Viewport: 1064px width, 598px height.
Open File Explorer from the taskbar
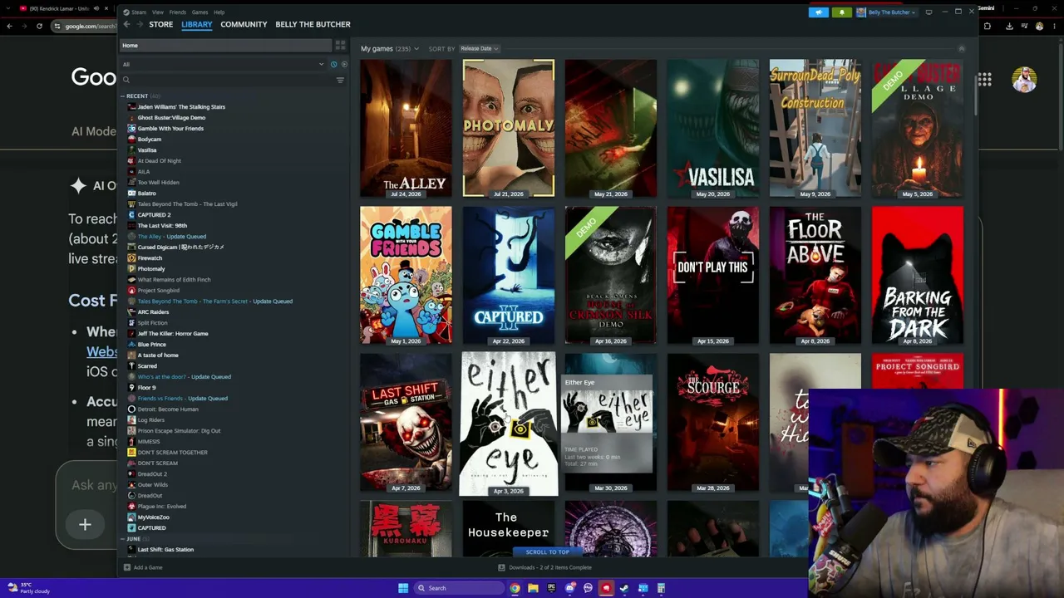(533, 588)
